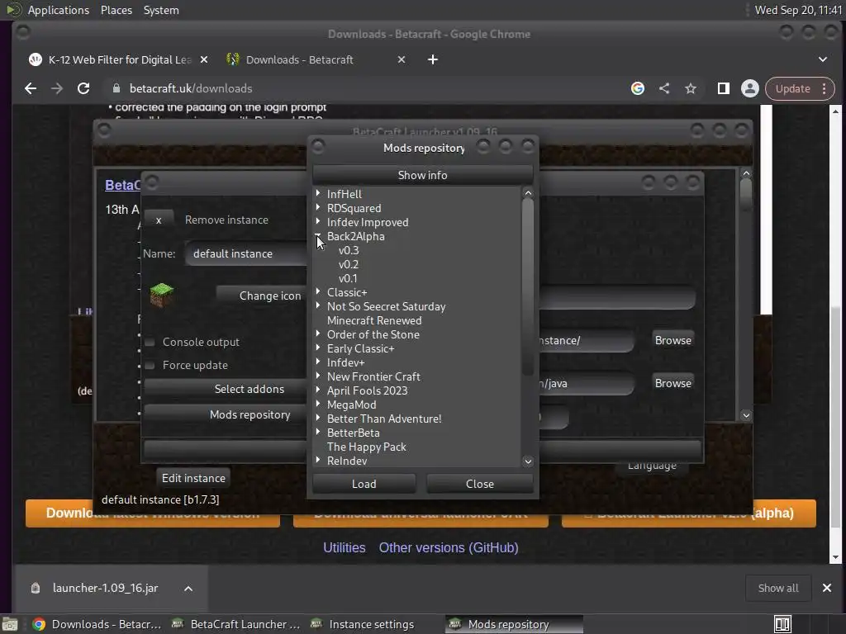Click the Select addons button

tap(226, 389)
